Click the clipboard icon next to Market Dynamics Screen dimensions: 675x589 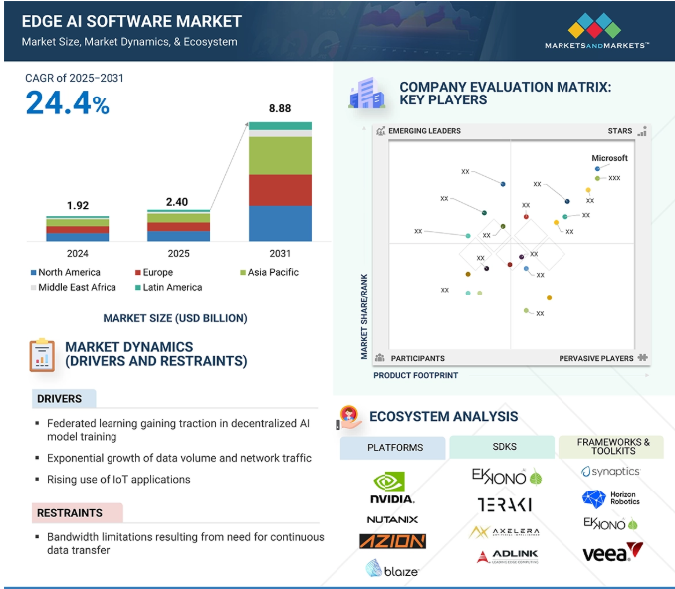tap(42, 355)
